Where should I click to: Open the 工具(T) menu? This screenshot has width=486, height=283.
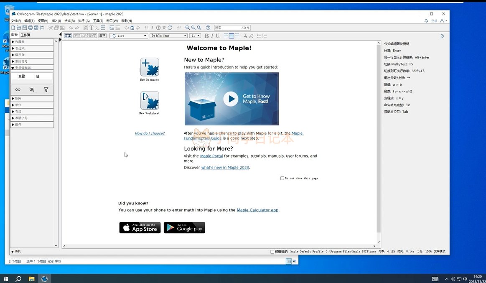(98, 21)
